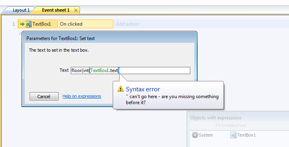
Task: Click the Cancel button
Action: point(44,97)
